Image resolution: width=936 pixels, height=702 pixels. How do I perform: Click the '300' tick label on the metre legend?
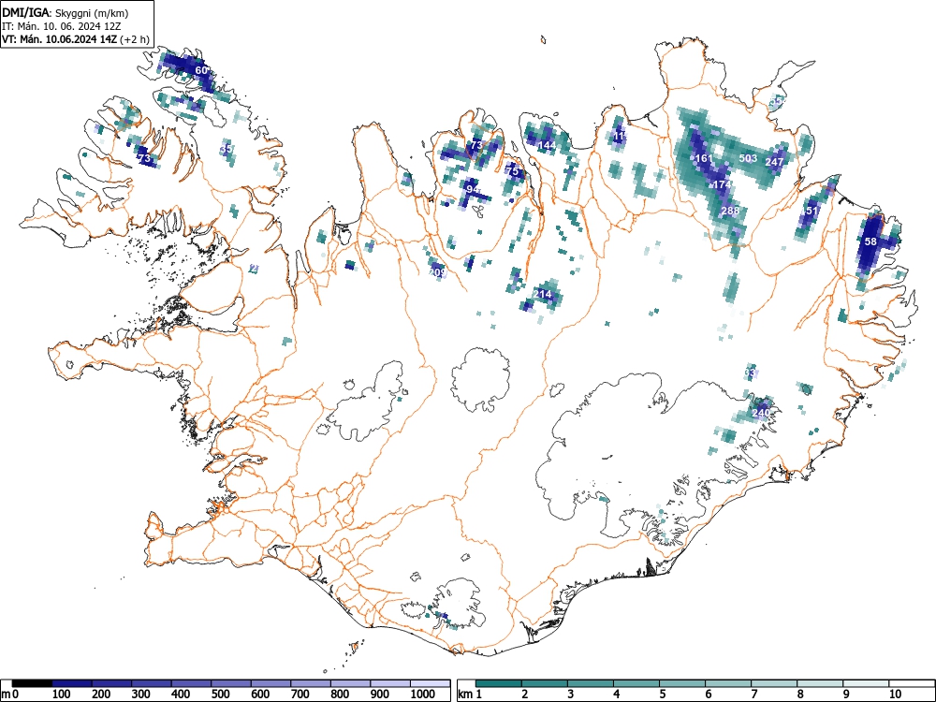tap(141, 694)
